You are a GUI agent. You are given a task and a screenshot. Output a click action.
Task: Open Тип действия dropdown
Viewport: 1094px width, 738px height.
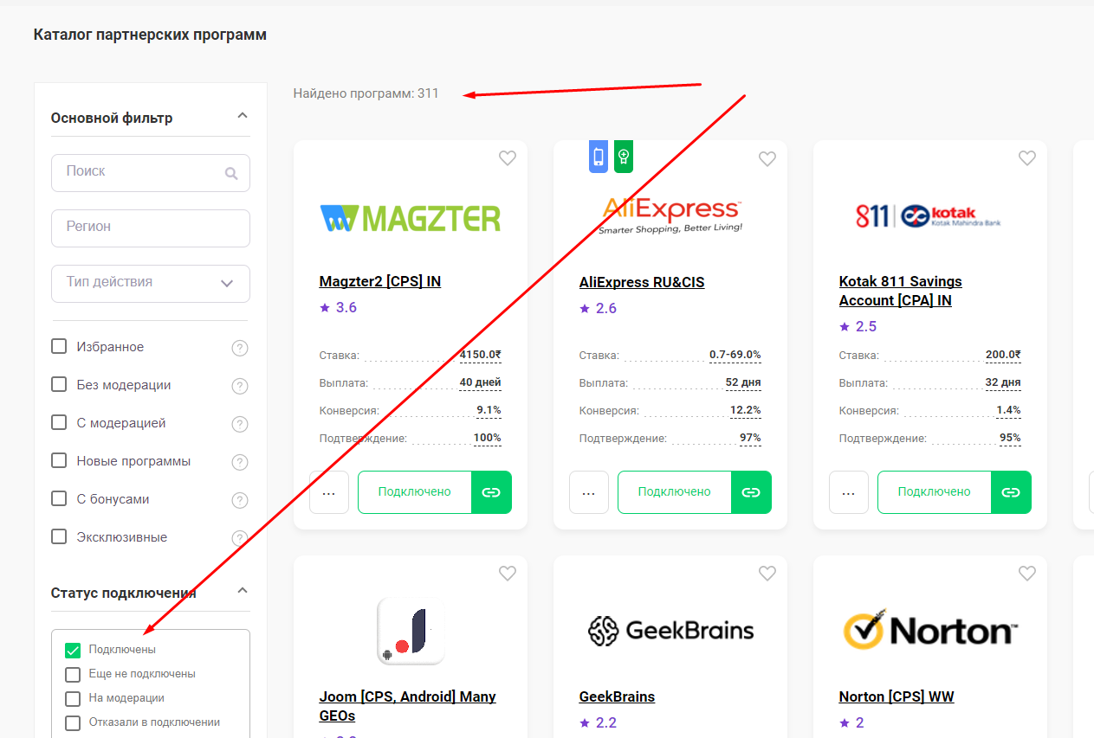tap(151, 283)
